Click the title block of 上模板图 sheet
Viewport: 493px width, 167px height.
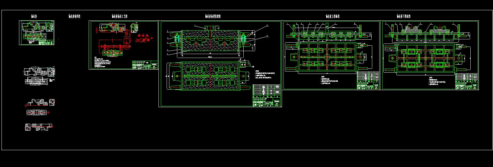click(368, 80)
